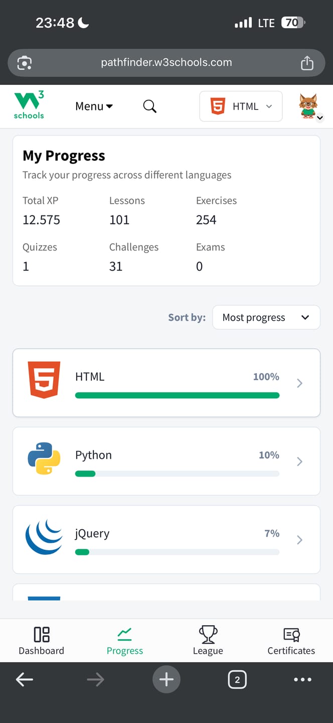This screenshot has height=723, width=333.
Task: Tap the 23:48 clock in status bar
Action: pos(55,23)
